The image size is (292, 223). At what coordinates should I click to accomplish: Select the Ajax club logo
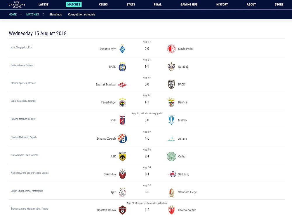pos(123,192)
